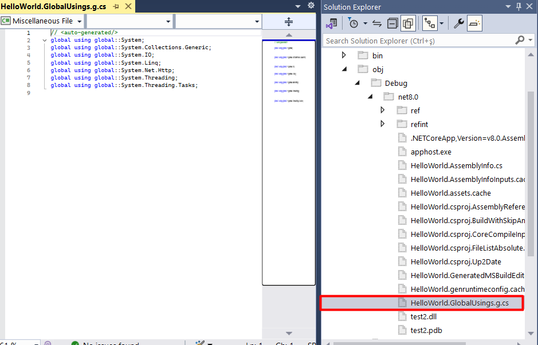Open the Miscellaneous File project dropdown

pos(42,21)
